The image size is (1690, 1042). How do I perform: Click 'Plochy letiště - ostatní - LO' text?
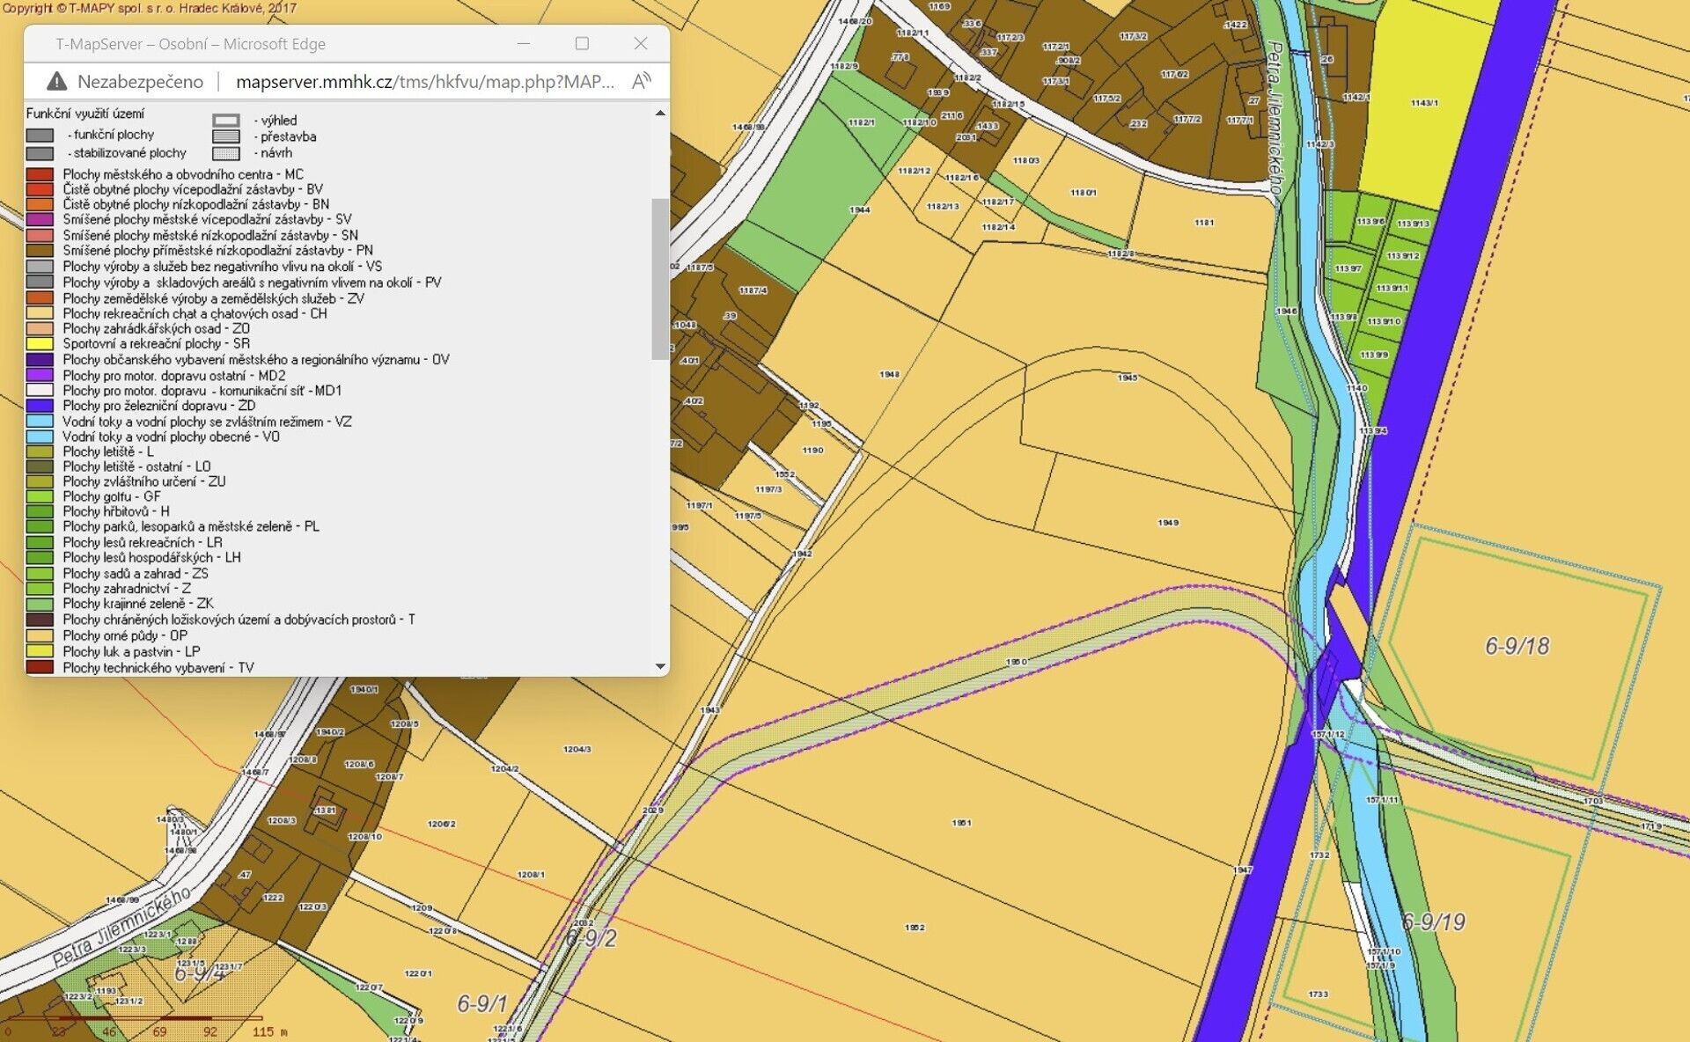pos(136,466)
